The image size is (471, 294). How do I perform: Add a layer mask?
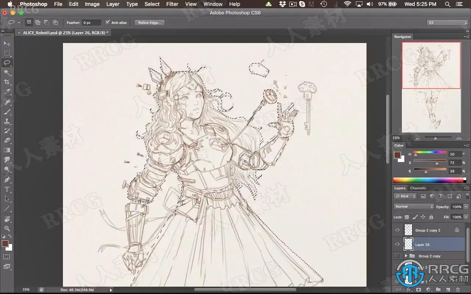pyautogui.click(x=418, y=290)
